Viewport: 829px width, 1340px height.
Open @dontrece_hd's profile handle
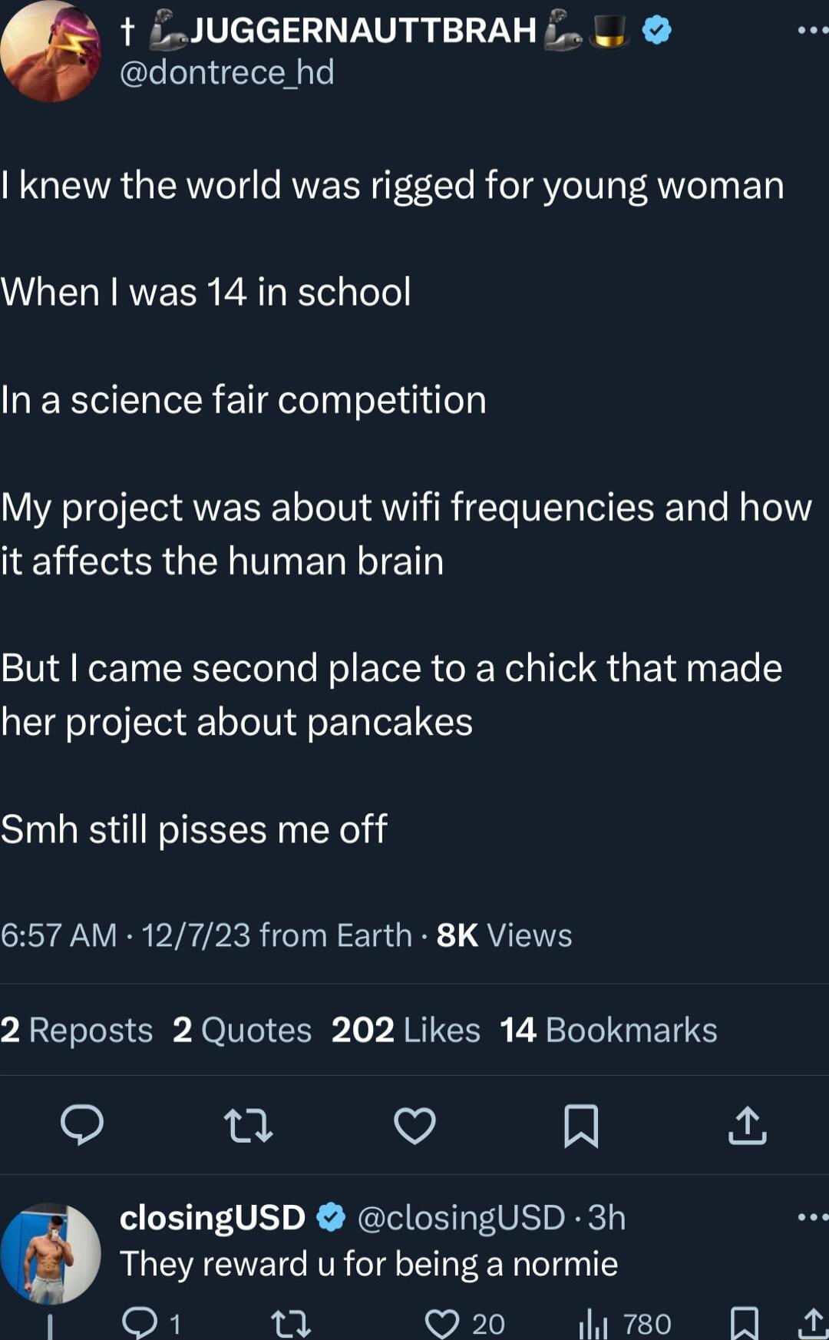[x=226, y=71]
